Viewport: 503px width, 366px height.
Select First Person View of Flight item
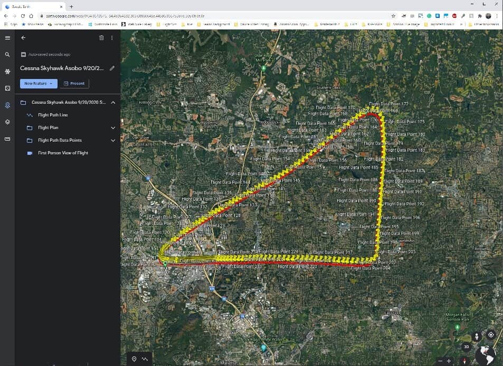pyautogui.click(x=63, y=153)
